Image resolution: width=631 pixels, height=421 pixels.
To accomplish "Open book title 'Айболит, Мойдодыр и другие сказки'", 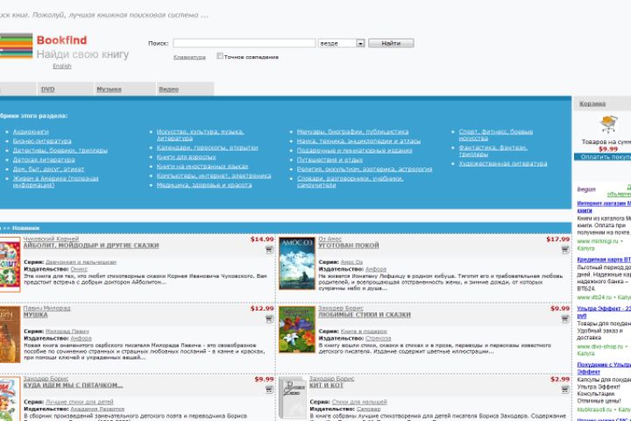I will [x=91, y=246].
